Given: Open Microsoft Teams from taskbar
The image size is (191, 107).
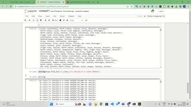Looking at the screenshot, I should [x=123, y=104].
